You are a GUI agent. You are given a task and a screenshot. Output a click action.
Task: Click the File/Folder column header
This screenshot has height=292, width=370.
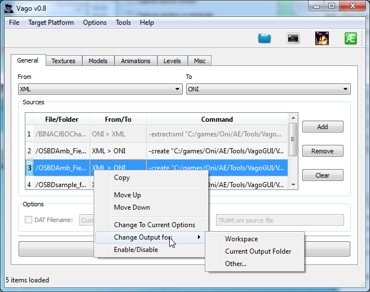(x=61, y=120)
